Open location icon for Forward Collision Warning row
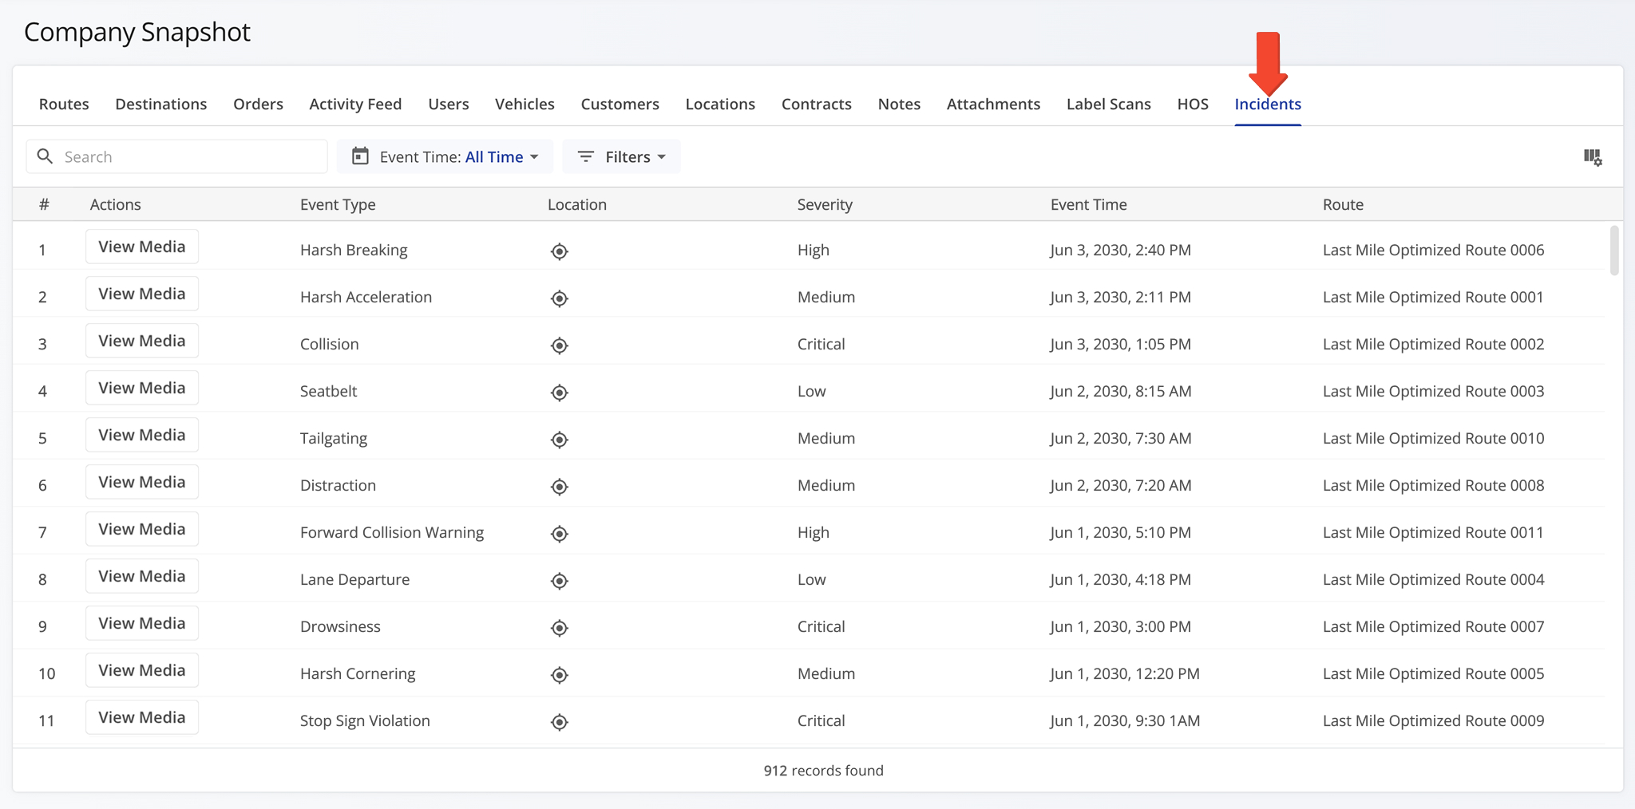The height and width of the screenshot is (809, 1635). tap(560, 534)
